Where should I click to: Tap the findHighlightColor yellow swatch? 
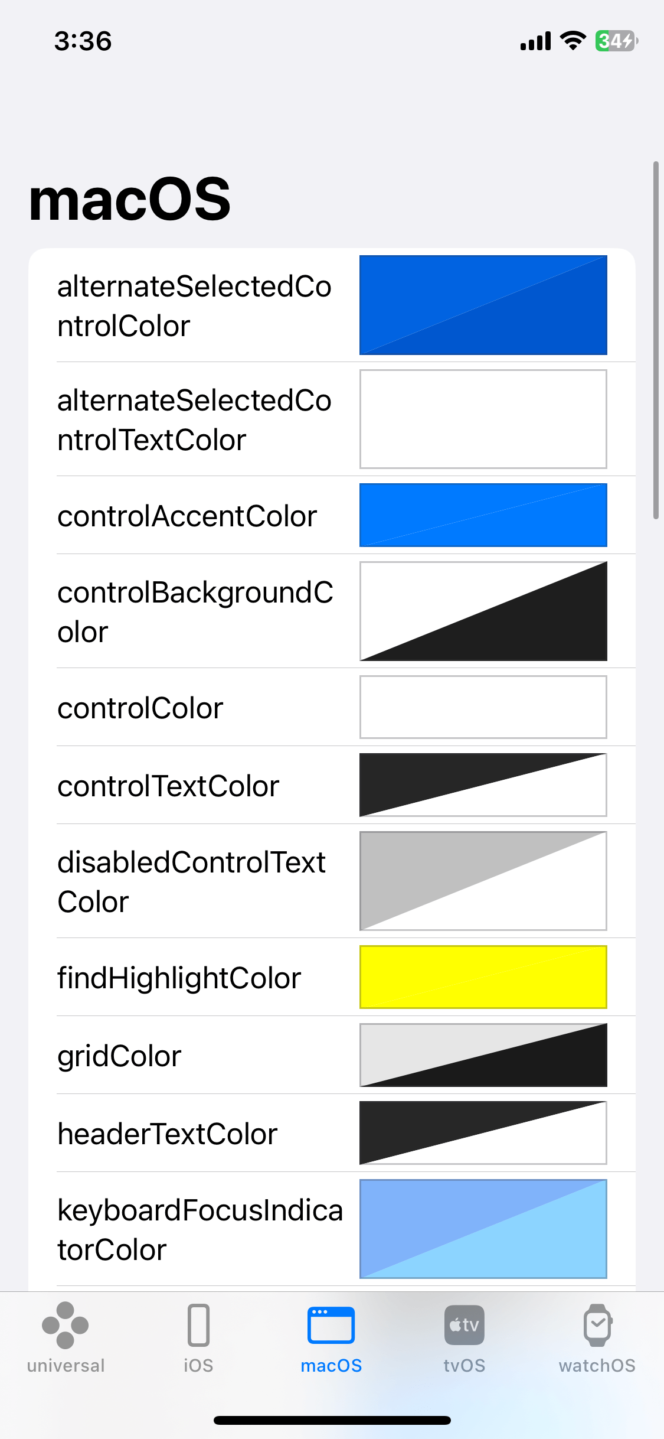pyautogui.click(x=483, y=977)
